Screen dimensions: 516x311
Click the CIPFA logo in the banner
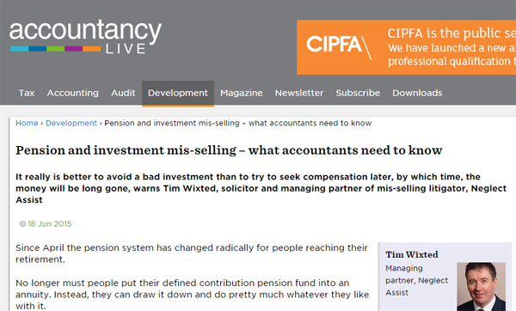tap(339, 46)
